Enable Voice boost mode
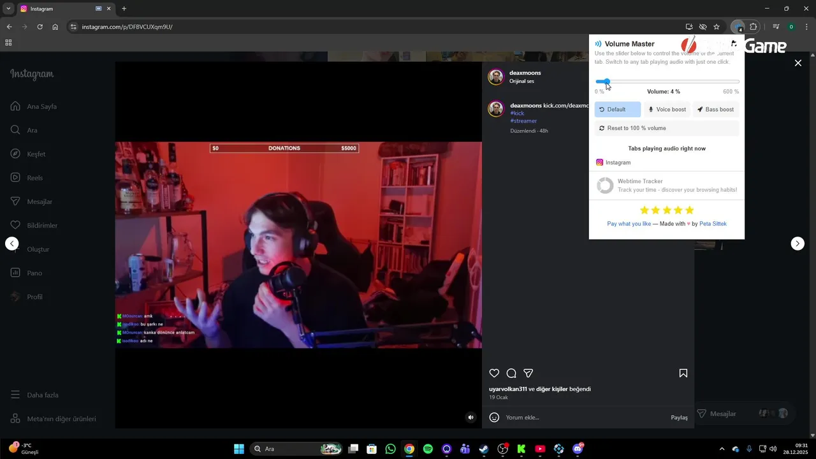The image size is (816, 459). pyautogui.click(x=667, y=110)
